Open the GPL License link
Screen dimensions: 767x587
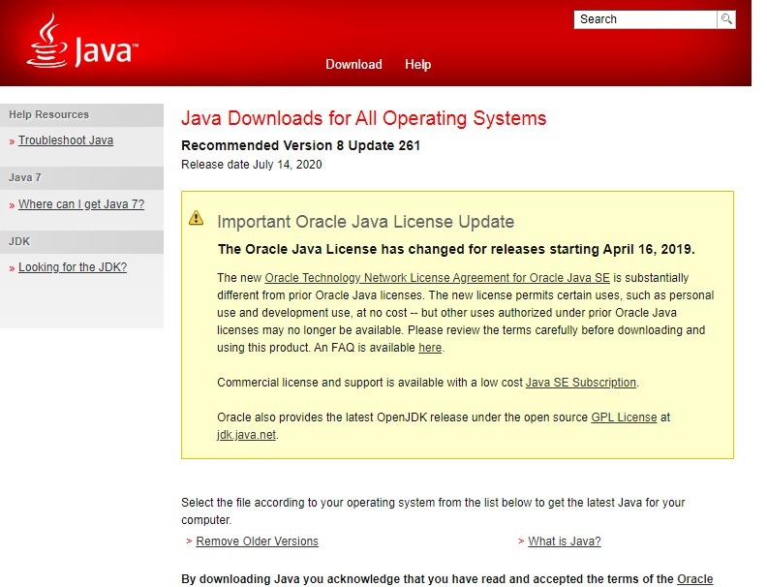624,417
